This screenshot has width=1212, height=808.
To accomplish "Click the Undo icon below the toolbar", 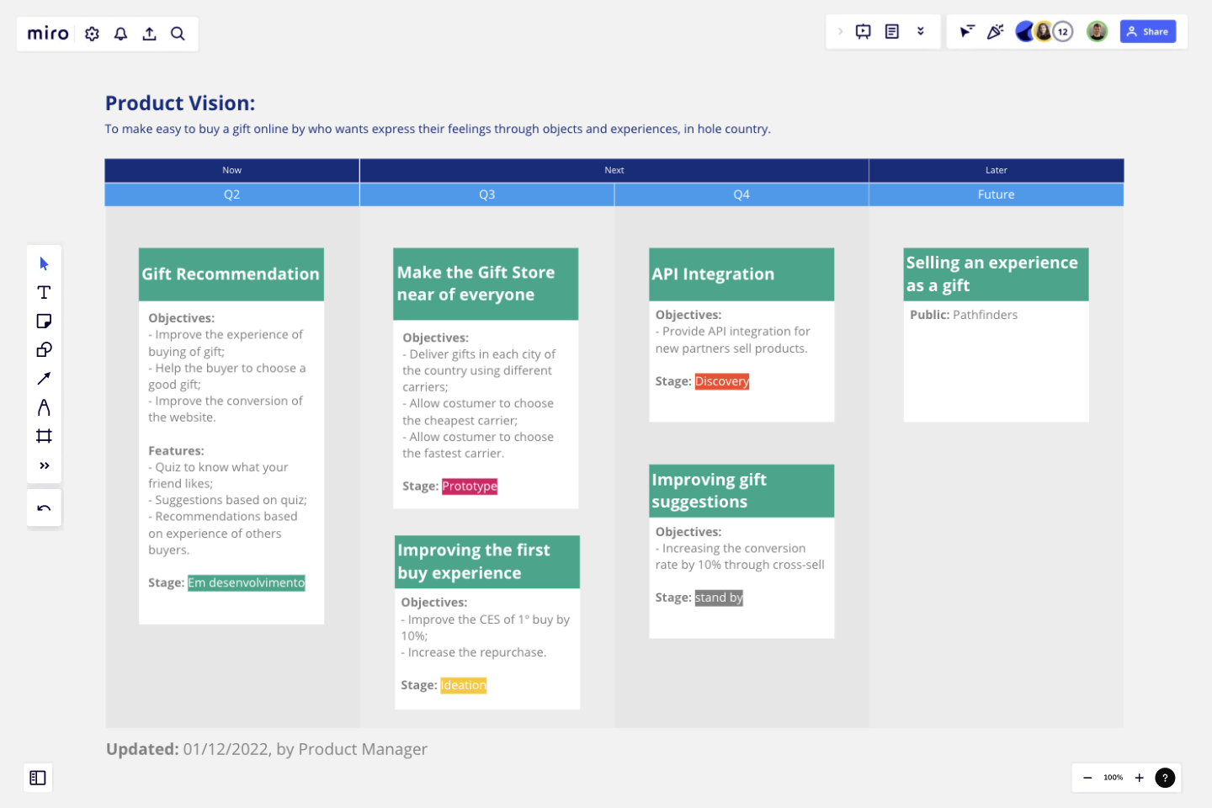I will point(44,508).
